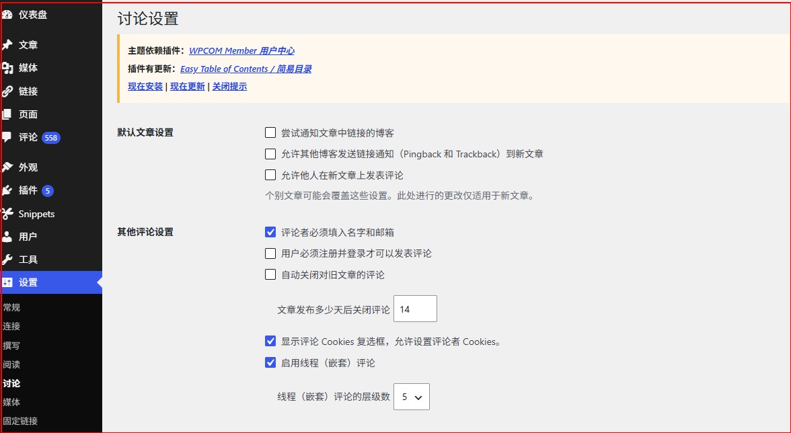Click the 现在安装 link
Image resolution: width=791 pixels, height=433 pixels.
tap(145, 86)
